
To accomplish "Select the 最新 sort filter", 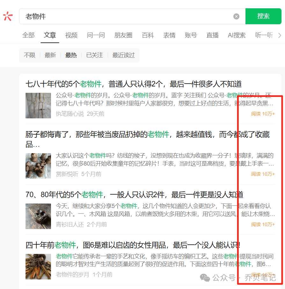I will (50, 55).
